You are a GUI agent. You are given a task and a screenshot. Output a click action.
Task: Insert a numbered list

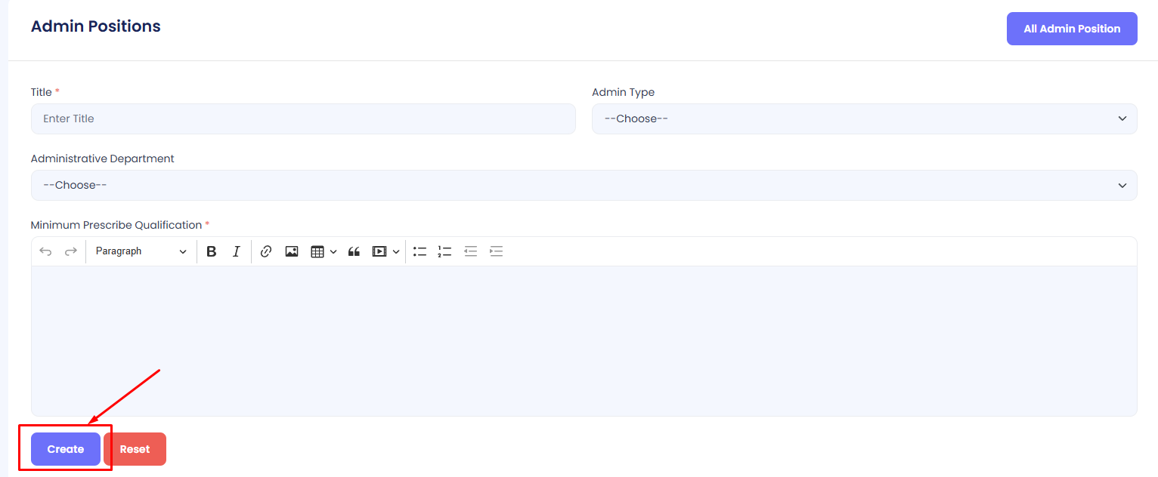tap(444, 251)
